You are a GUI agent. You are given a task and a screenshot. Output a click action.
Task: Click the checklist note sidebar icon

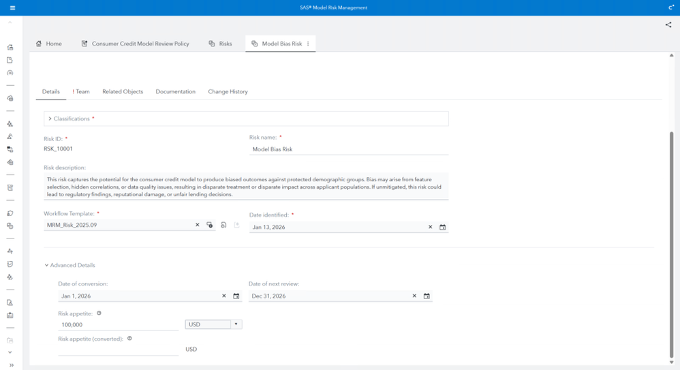pyautogui.click(x=10, y=264)
